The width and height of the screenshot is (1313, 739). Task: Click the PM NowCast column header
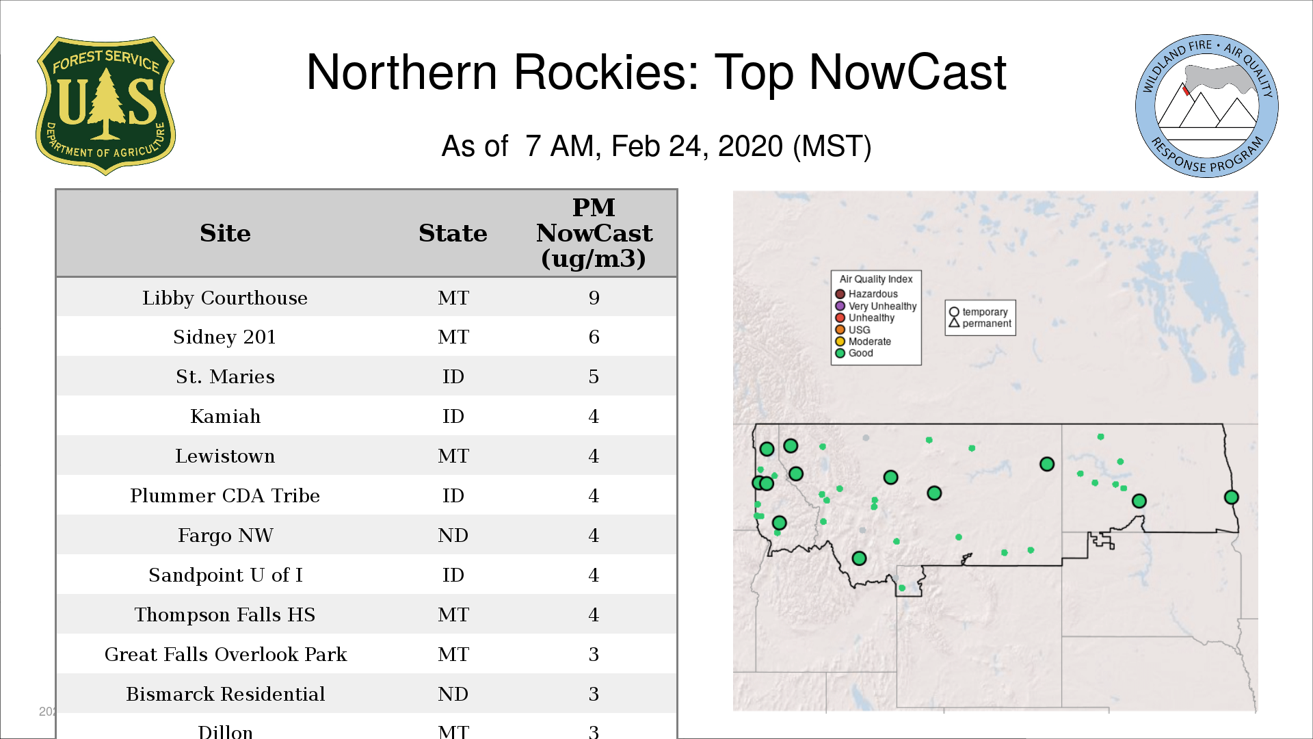click(594, 233)
